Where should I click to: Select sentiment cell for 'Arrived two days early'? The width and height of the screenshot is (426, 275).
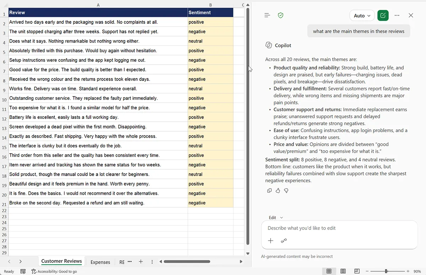tap(211, 22)
